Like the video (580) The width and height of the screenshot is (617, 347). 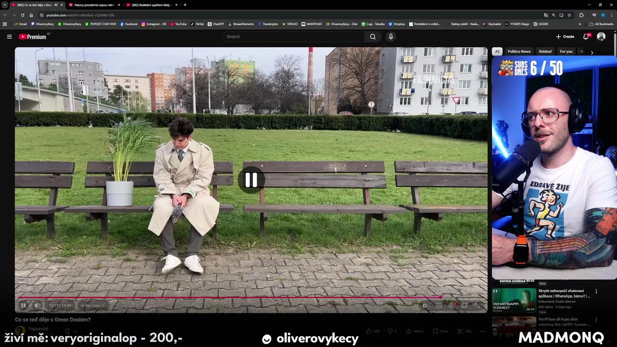[x=373, y=331]
